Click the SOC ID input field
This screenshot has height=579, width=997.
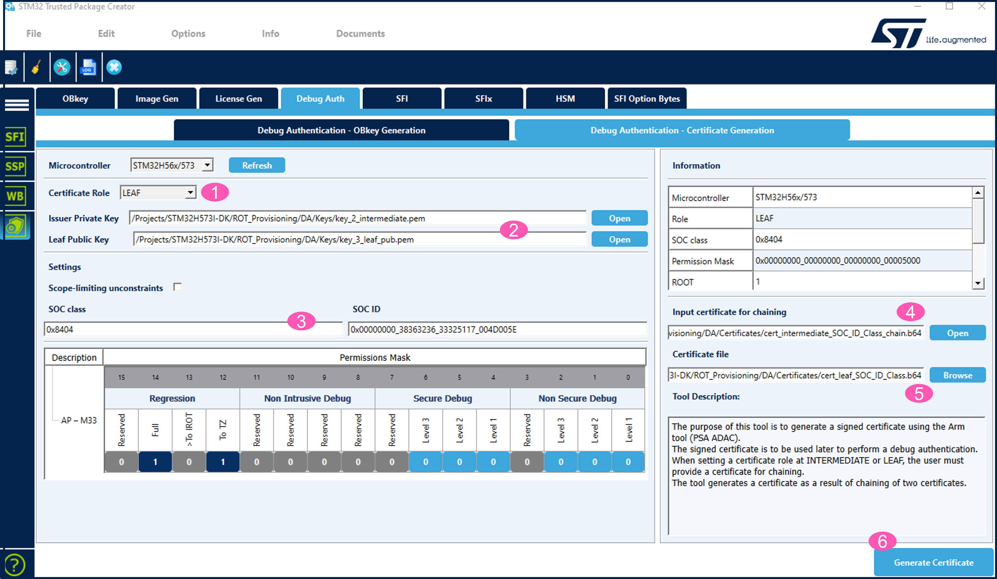coord(498,329)
